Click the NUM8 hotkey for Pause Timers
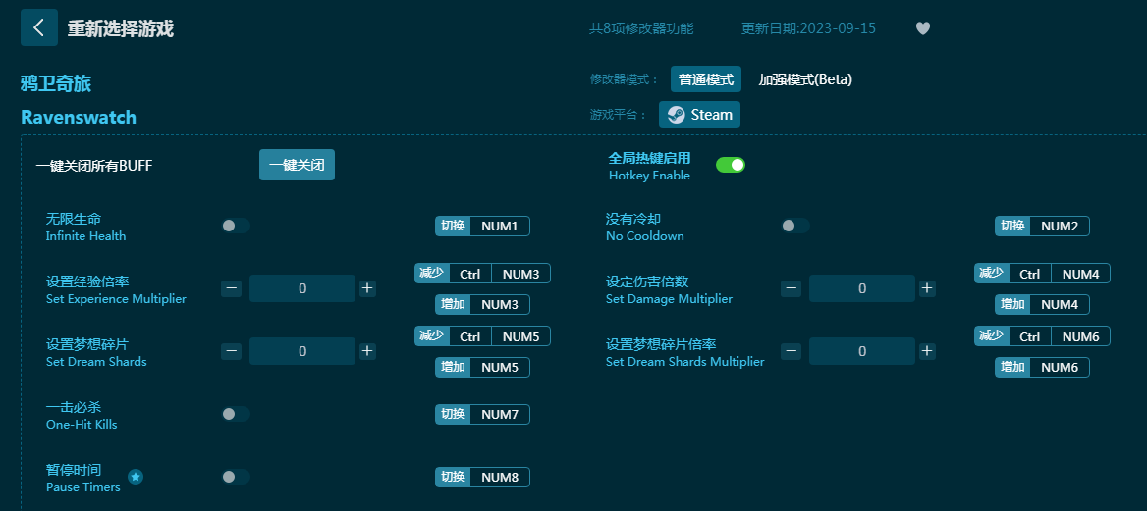This screenshot has width=1147, height=511. point(483,478)
